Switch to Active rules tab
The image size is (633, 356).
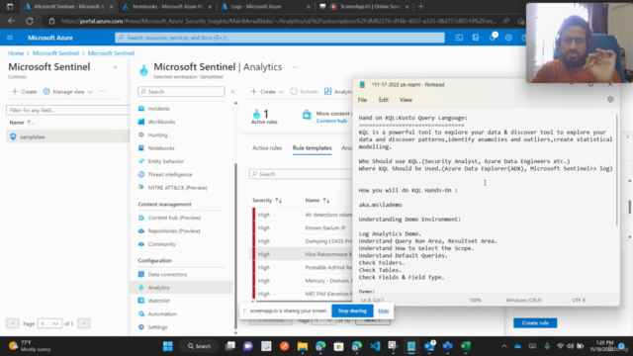coord(267,148)
